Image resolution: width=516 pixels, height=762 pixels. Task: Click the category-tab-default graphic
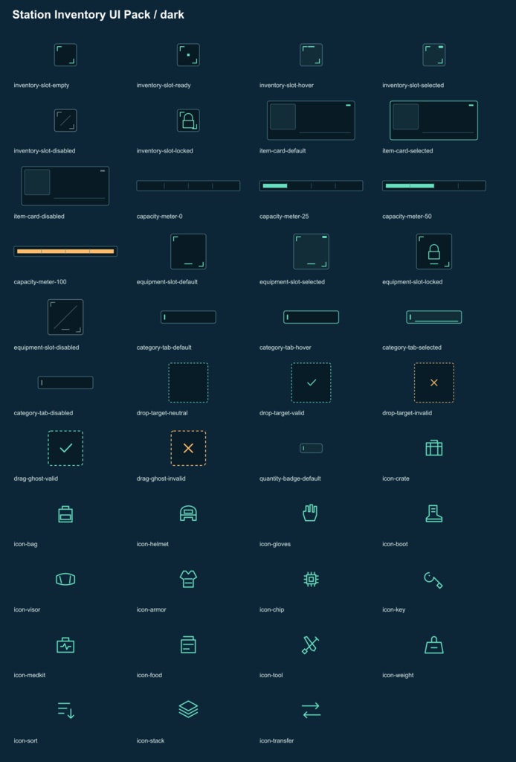188,317
